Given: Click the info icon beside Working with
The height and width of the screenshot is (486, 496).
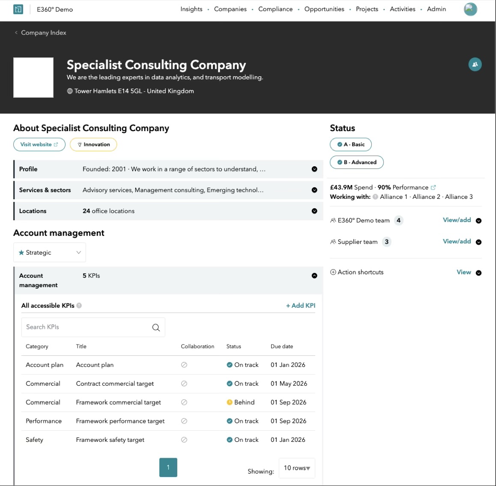Looking at the screenshot, I should tap(375, 197).
